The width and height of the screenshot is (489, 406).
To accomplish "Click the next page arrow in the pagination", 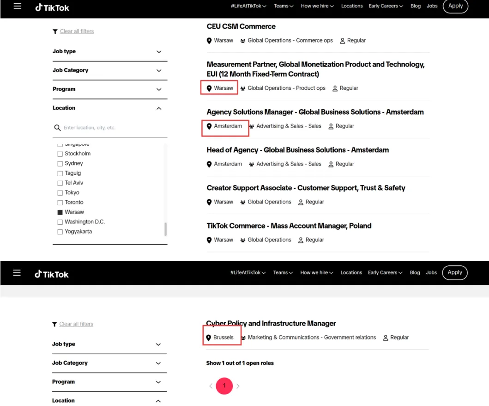I will coord(238,386).
